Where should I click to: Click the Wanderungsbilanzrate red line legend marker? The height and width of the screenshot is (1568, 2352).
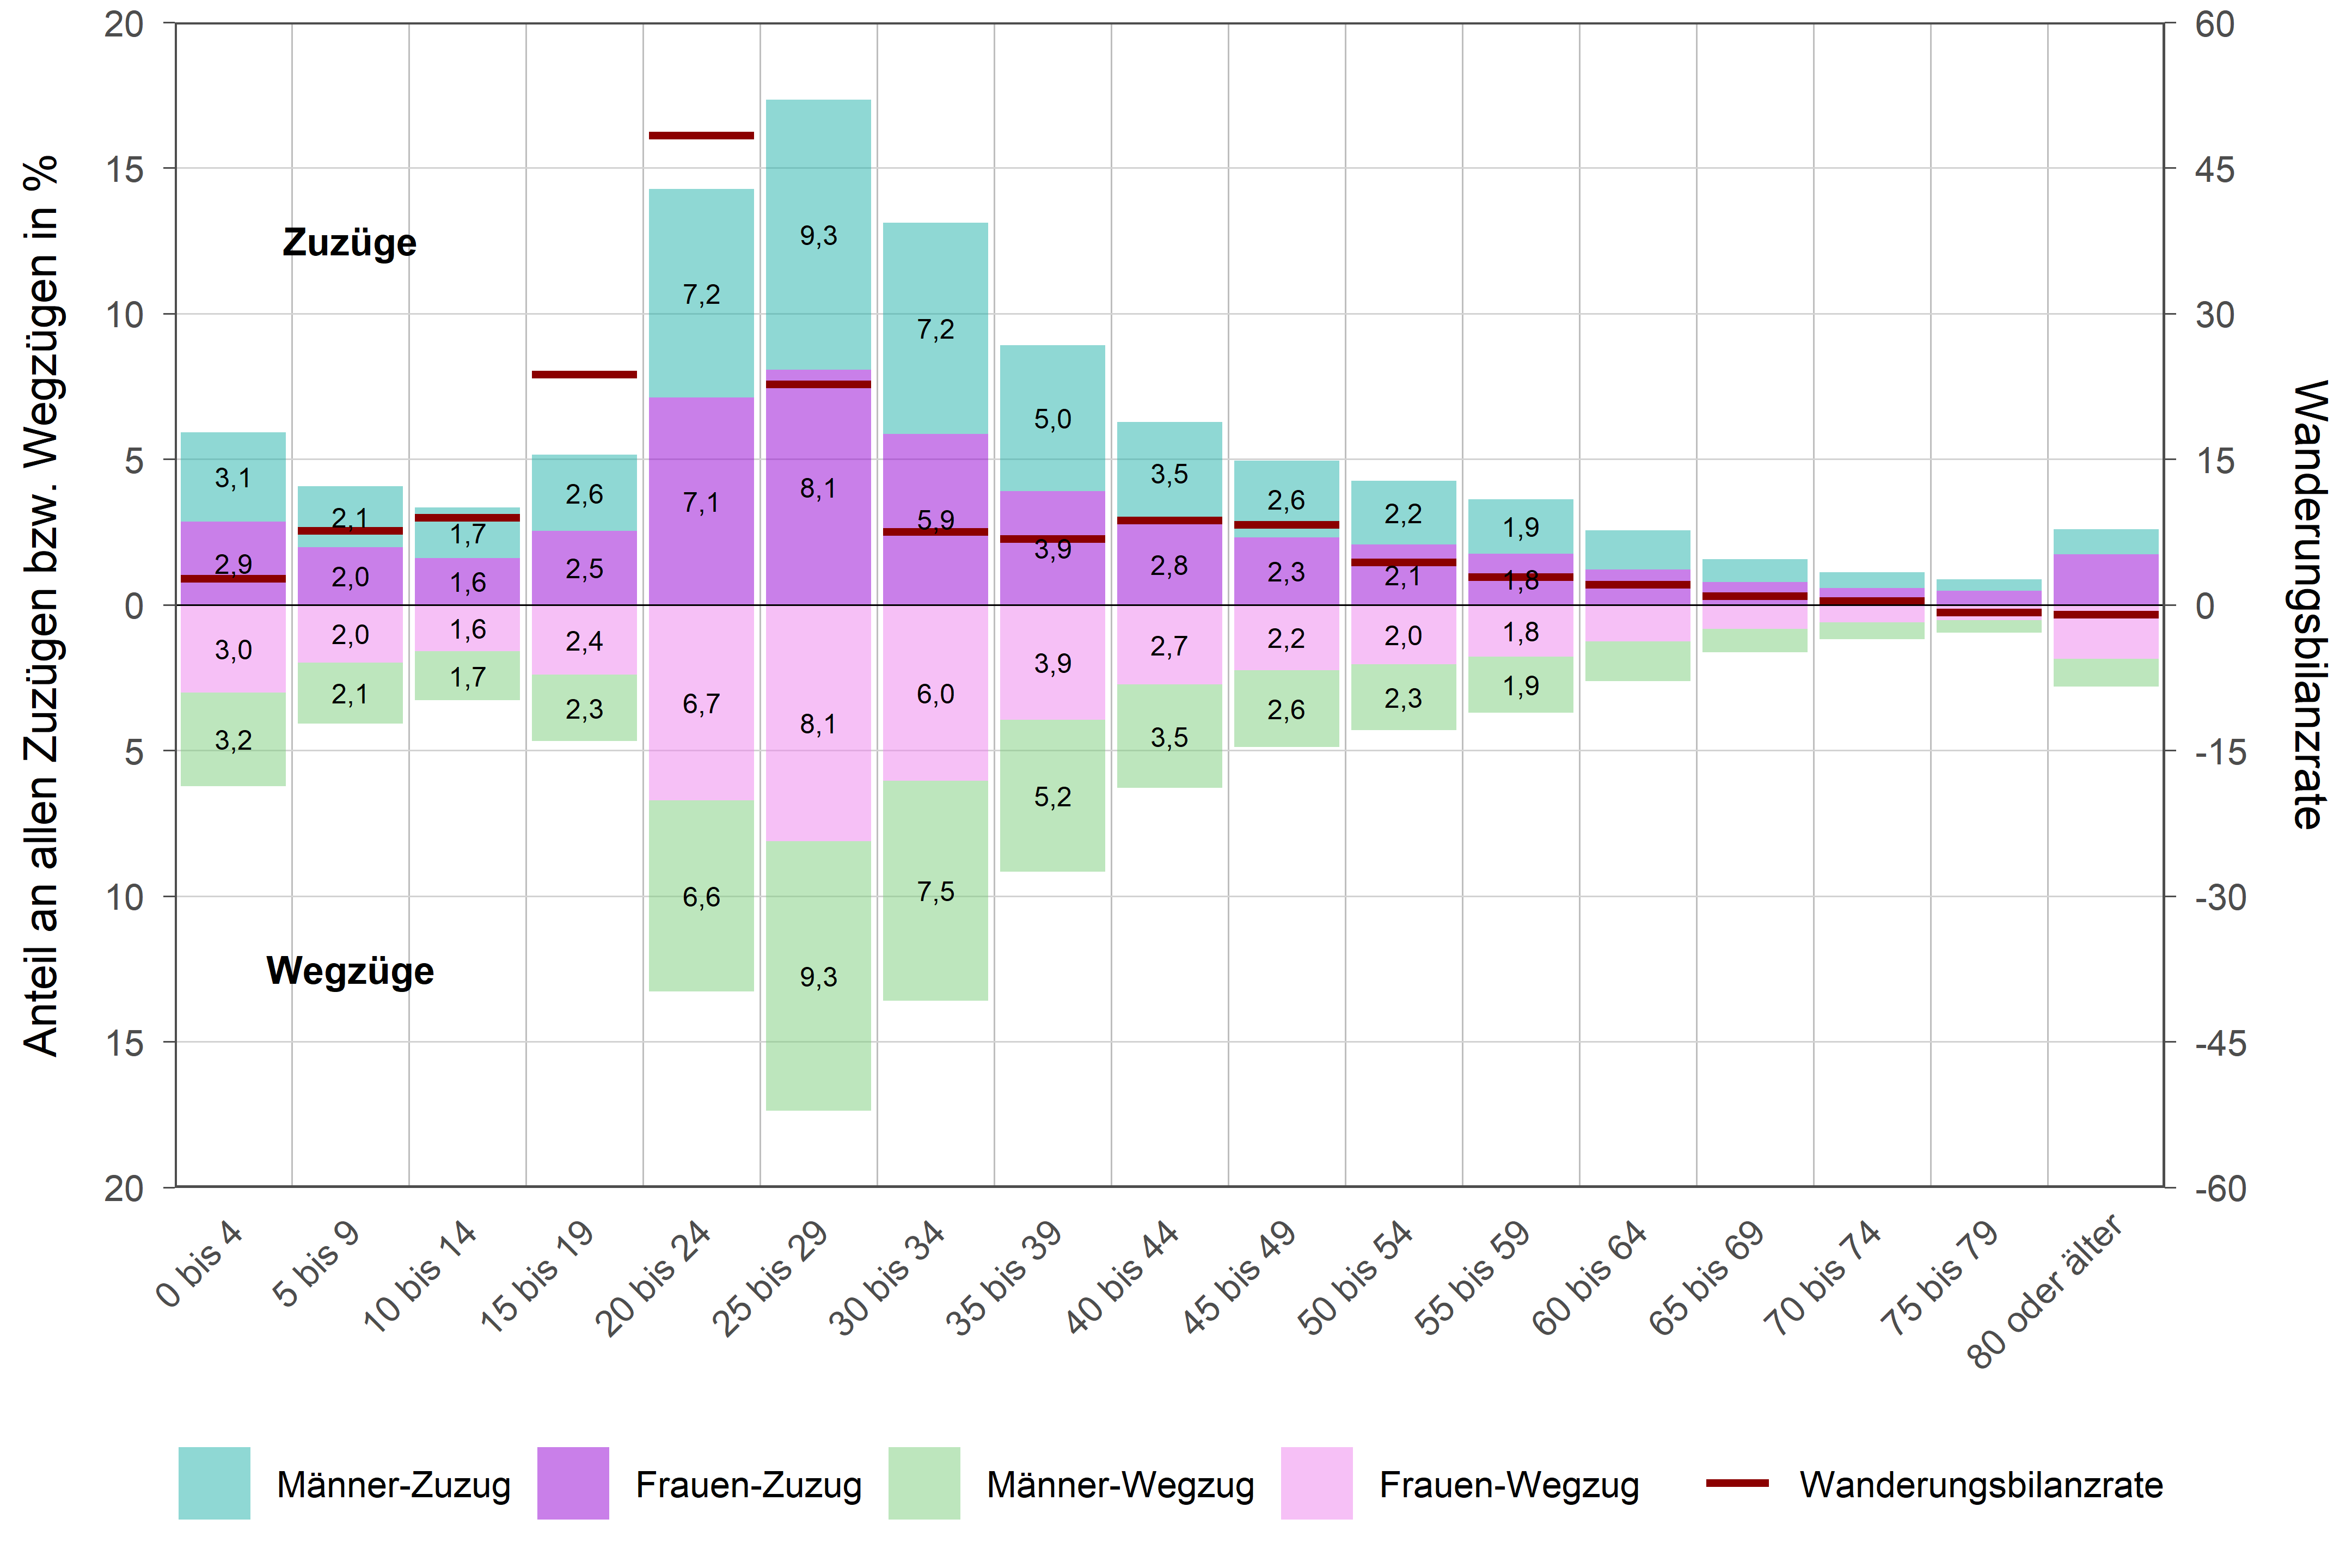click(x=1737, y=1483)
